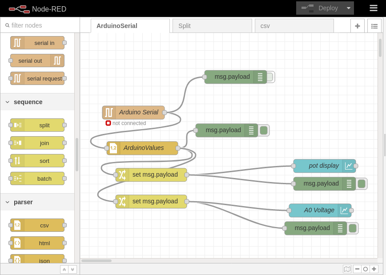Toggle debug node connected to Arduino Serial
Screen dimensions: 386x275
click(x=269, y=77)
